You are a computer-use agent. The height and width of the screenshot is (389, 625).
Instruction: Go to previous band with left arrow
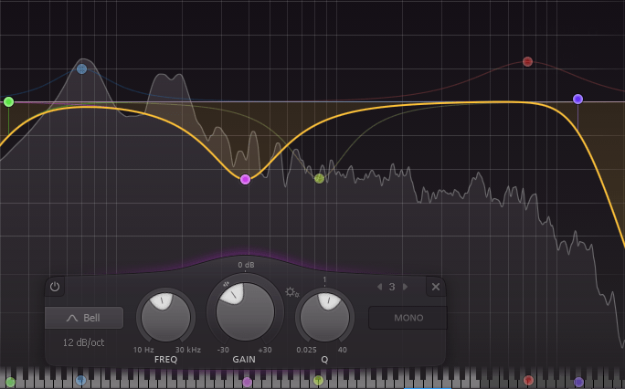378,287
